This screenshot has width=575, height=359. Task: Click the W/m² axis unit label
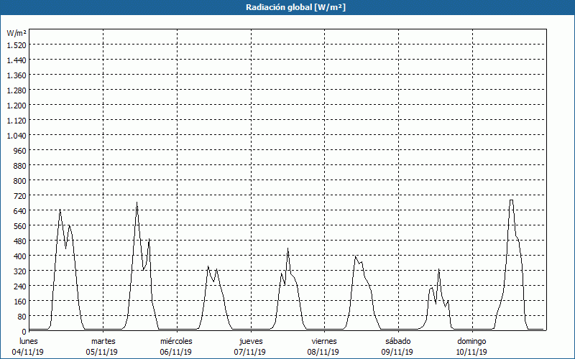[x=17, y=33]
